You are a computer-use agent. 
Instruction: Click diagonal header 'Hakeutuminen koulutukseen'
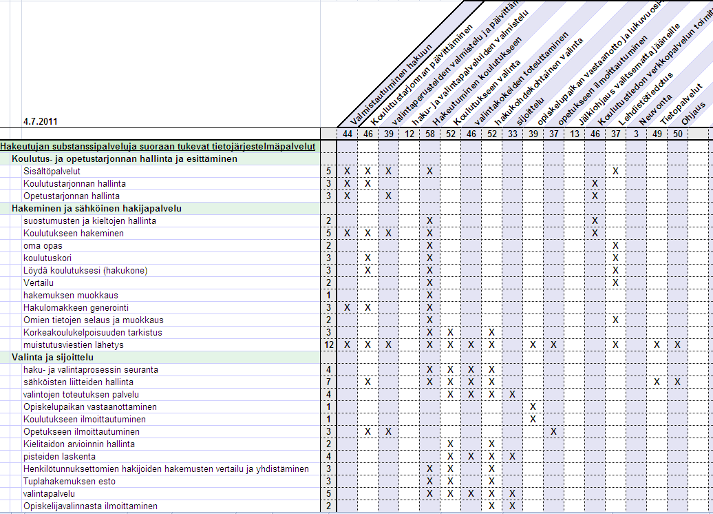[477, 81]
